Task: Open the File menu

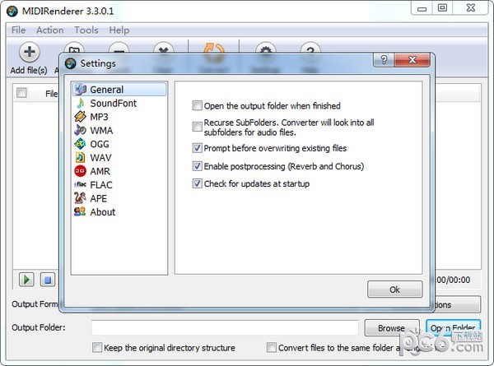Action: pos(19,30)
